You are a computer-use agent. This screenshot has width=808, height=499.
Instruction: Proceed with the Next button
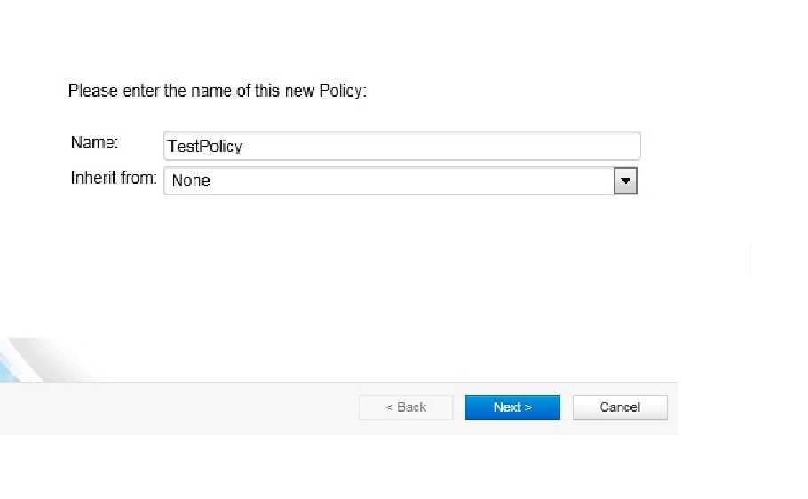[512, 408]
